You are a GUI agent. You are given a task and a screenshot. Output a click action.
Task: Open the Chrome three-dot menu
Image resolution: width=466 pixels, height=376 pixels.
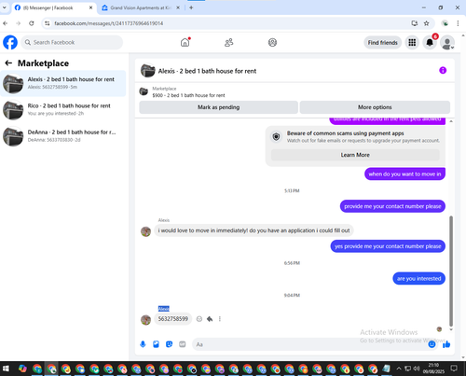[458, 23]
